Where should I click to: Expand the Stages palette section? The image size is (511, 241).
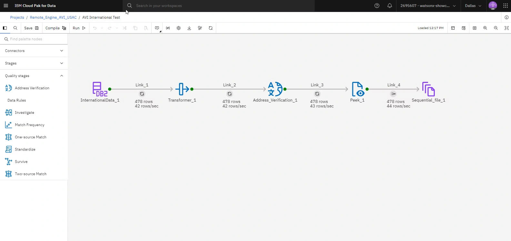click(34, 63)
